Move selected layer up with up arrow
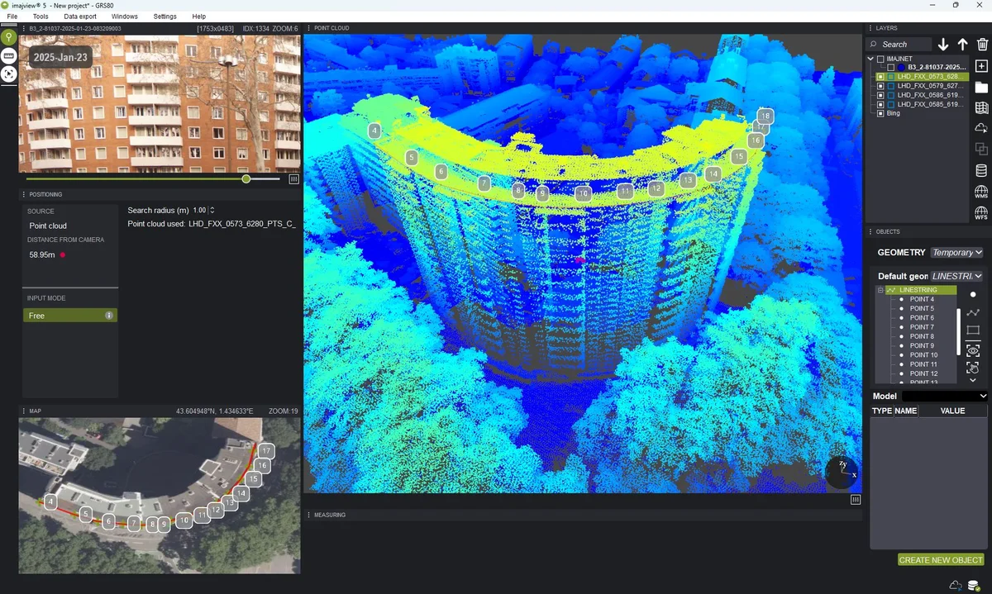 click(x=962, y=45)
